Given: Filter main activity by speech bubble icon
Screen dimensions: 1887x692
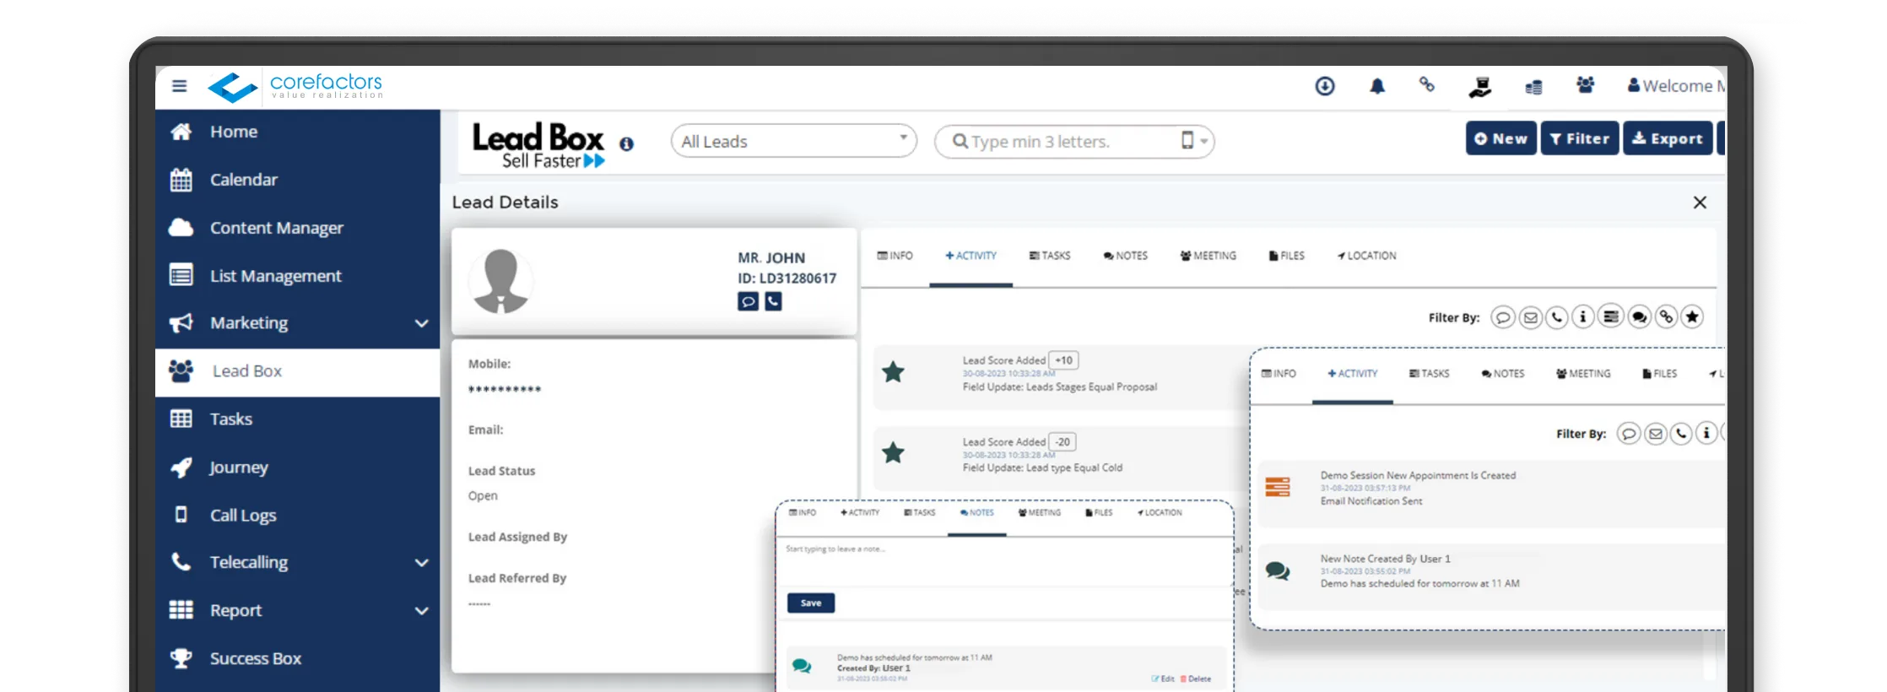Looking at the screenshot, I should click(x=1503, y=317).
